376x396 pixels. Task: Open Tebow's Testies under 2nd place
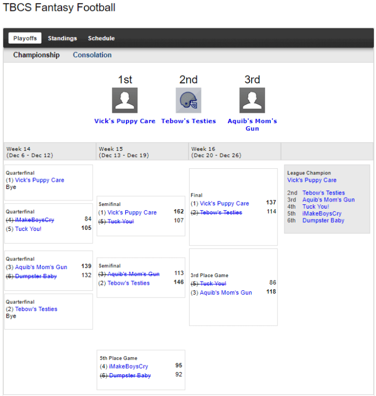click(189, 121)
